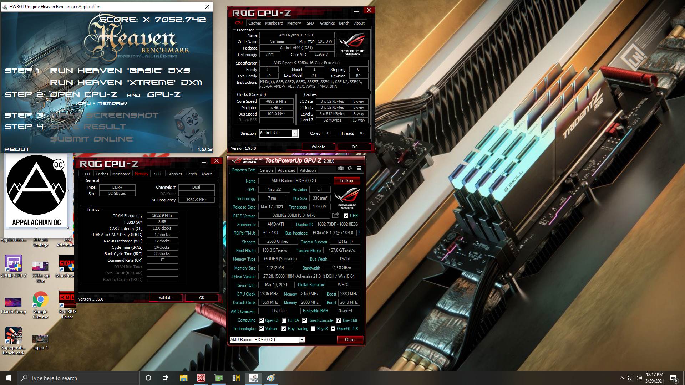Open the Mainboard tab in top CPU-Z
Screen dimensions: 685x385
coord(274,23)
